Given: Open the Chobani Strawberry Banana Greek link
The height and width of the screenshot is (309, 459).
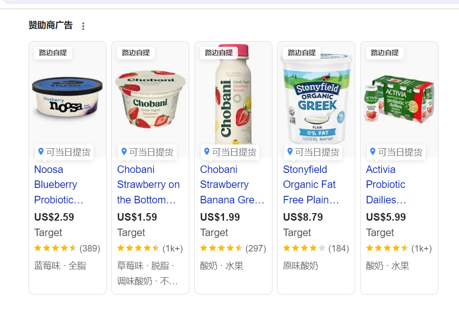Looking at the screenshot, I should (232, 185).
